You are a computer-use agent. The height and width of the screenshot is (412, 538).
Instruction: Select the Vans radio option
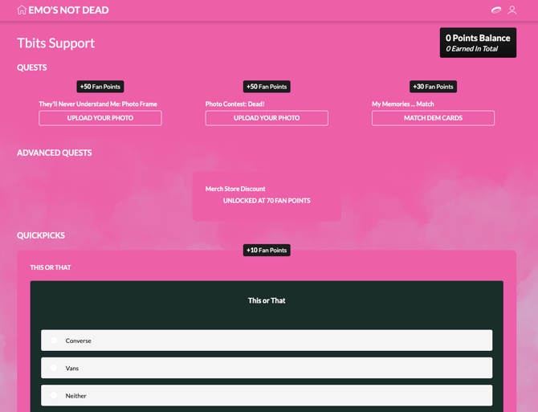(x=55, y=368)
